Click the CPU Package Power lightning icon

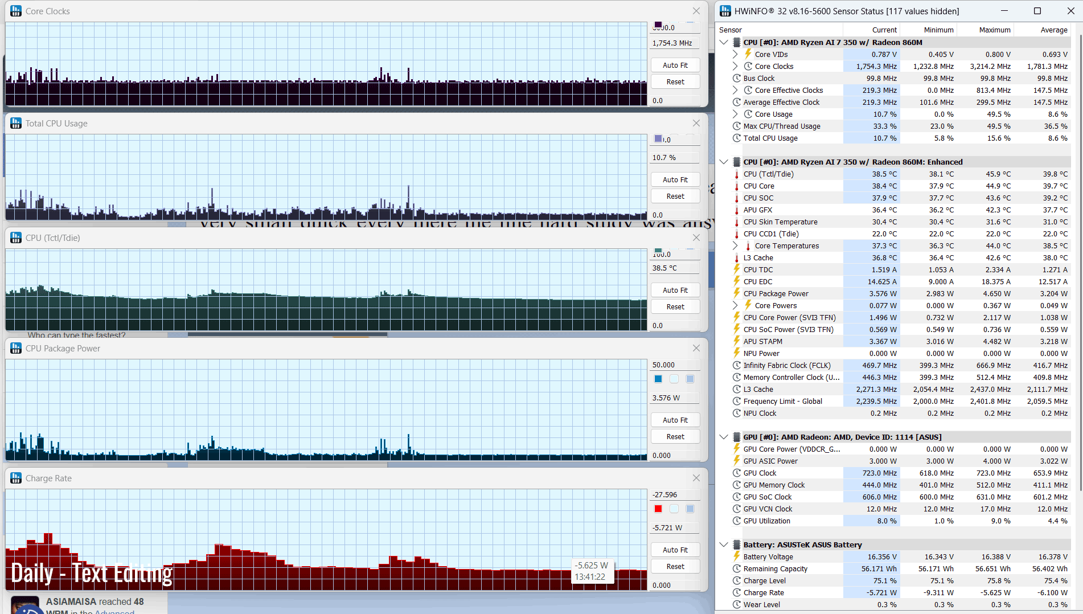[x=737, y=294]
